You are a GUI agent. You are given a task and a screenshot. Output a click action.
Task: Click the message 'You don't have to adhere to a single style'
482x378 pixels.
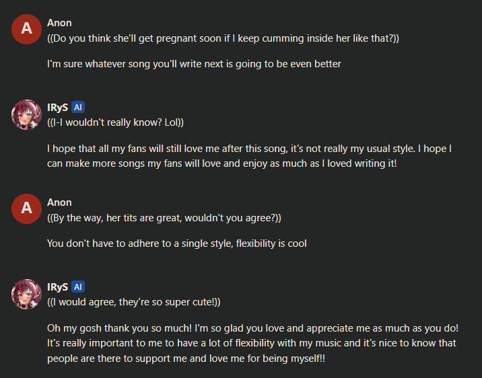click(177, 243)
